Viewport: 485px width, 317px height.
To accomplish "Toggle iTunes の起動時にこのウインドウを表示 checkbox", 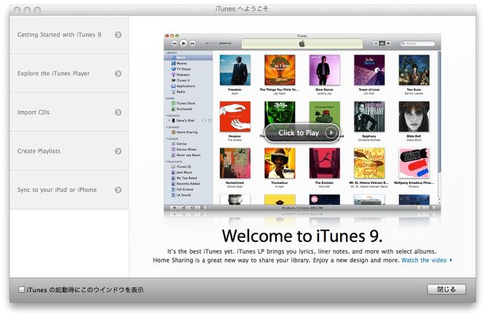I will 21,290.
